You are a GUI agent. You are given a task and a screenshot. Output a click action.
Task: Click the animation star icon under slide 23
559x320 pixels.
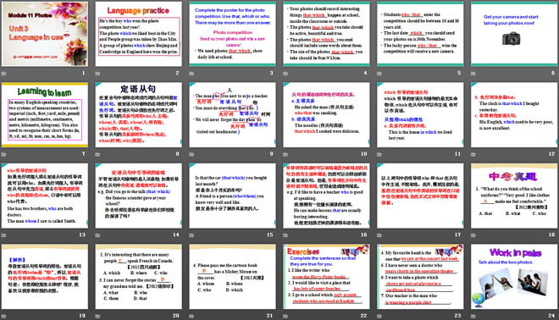coord(379,316)
